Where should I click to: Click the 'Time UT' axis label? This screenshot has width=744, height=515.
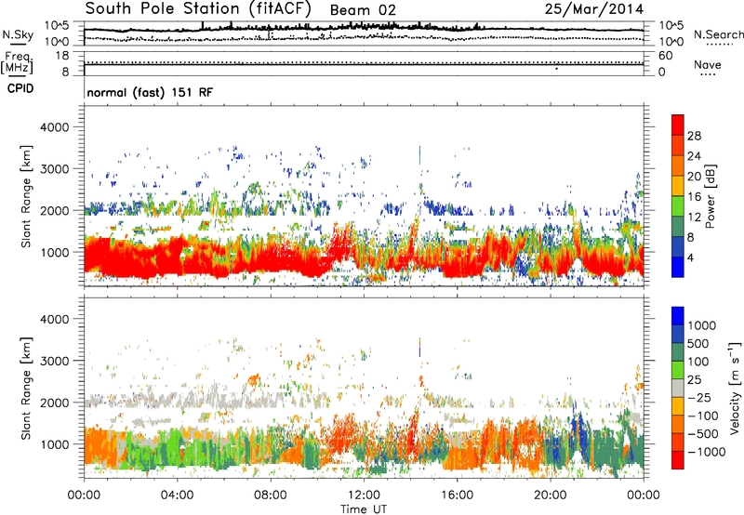[364, 509]
